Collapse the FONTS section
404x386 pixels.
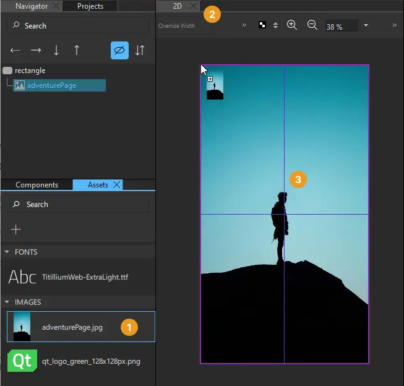pos(7,252)
